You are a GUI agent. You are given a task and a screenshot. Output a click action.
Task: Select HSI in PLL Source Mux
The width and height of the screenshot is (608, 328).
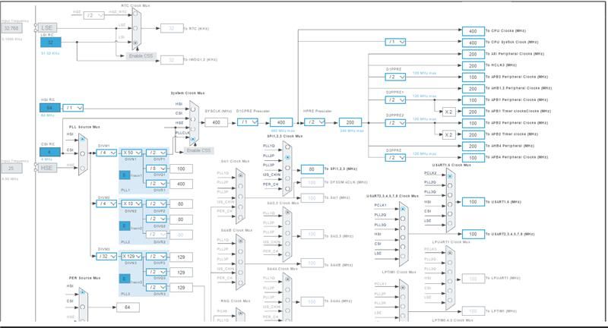(82, 139)
